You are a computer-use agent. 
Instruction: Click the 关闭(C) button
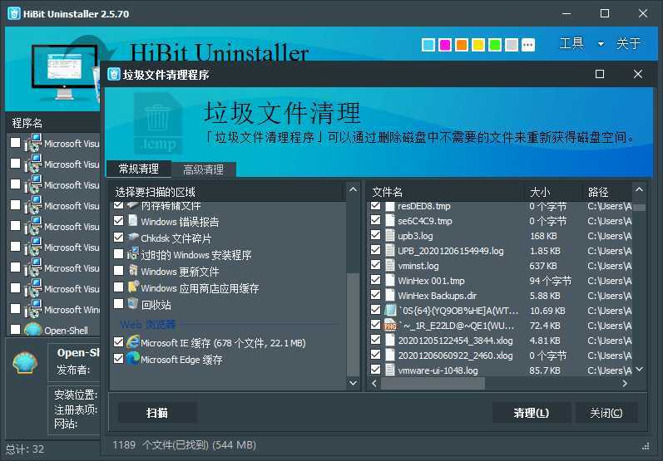point(606,413)
